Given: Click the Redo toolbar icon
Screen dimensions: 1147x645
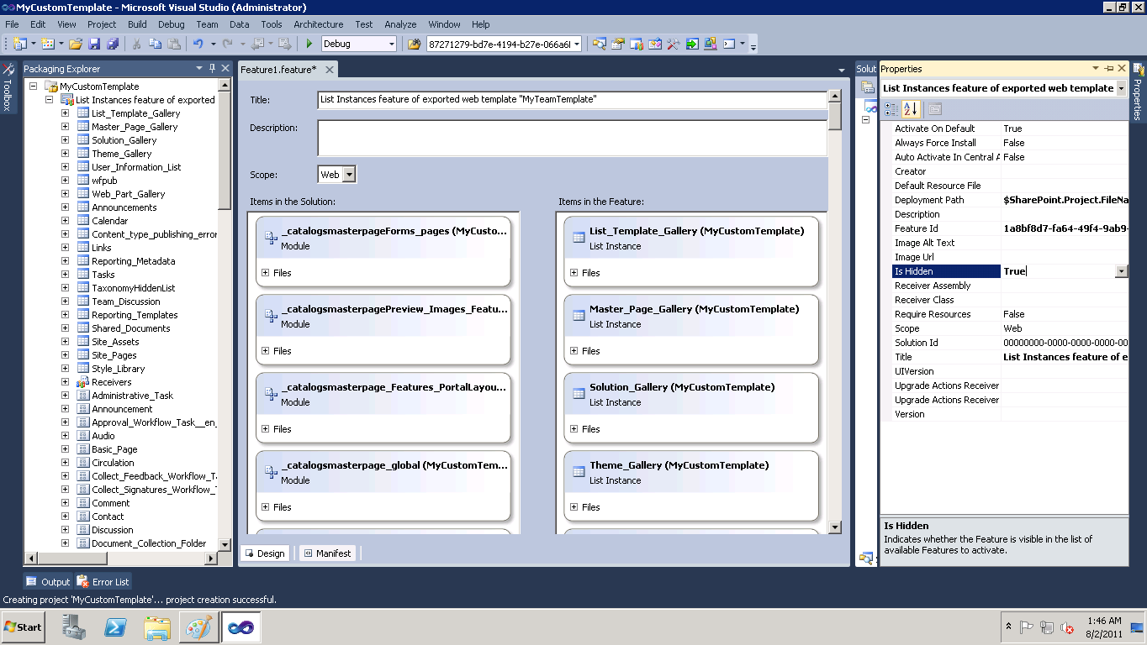Looking at the screenshot, I should [229, 44].
